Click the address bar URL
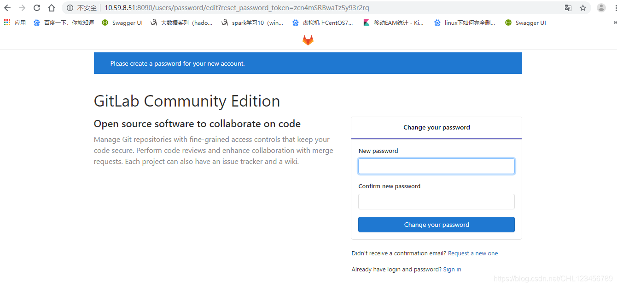The image size is (617, 287). click(237, 8)
